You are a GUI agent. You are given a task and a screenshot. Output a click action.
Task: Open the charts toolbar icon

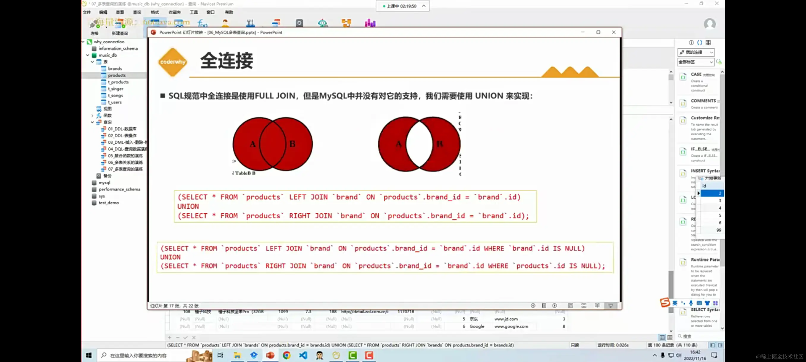pos(370,23)
